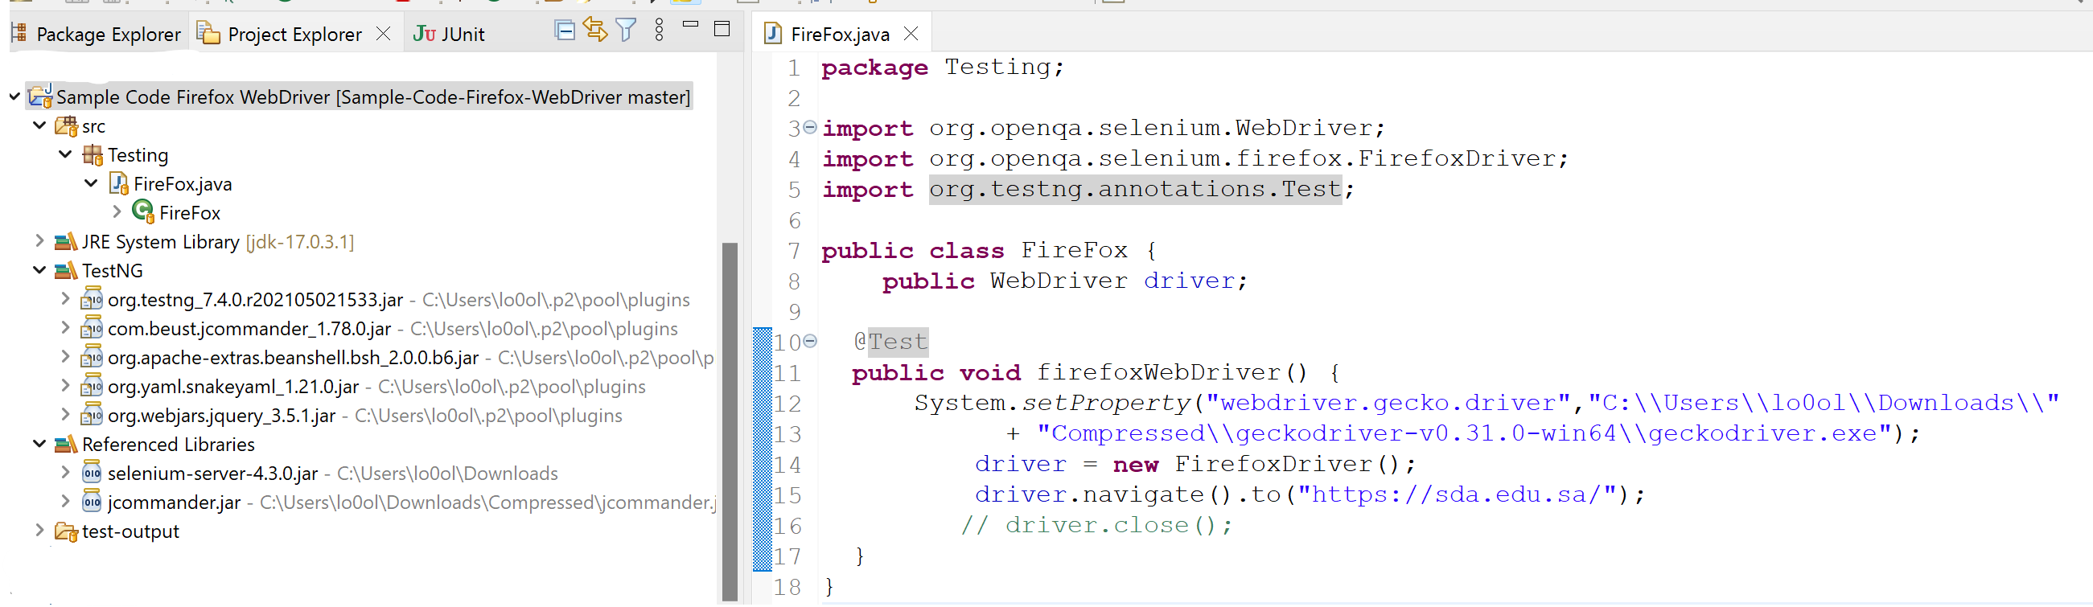Click the Project Explorer vertical scrollbar
The image size is (2093, 607).
click(x=730, y=421)
